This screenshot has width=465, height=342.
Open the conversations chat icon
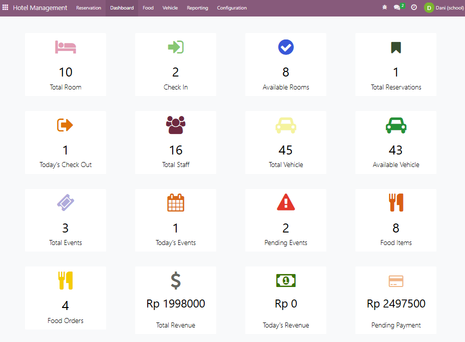pos(397,7)
